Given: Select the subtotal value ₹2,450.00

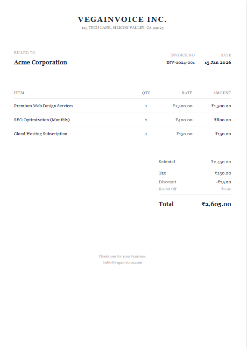Looking at the screenshot, I should [x=221, y=162].
